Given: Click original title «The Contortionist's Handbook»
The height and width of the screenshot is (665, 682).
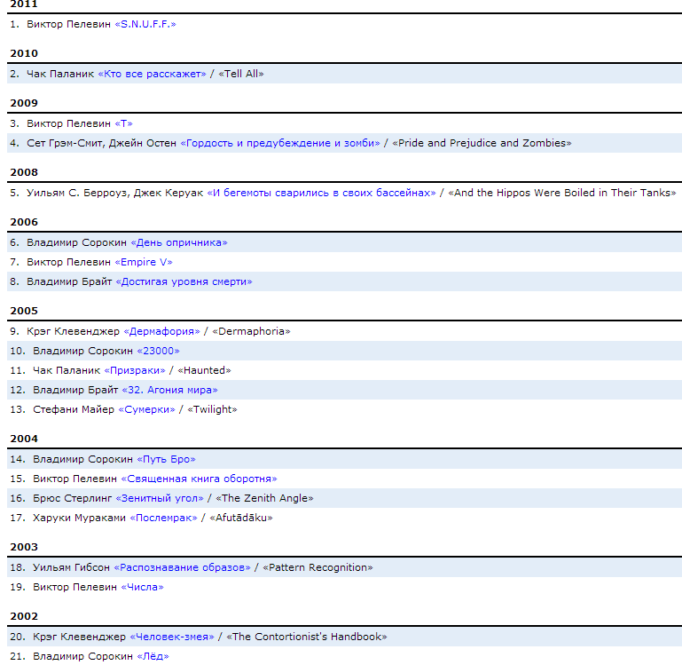Looking at the screenshot, I should point(307,637).
